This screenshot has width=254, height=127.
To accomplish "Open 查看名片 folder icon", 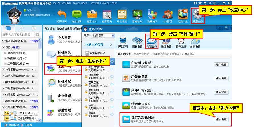I will click(92, 14).
